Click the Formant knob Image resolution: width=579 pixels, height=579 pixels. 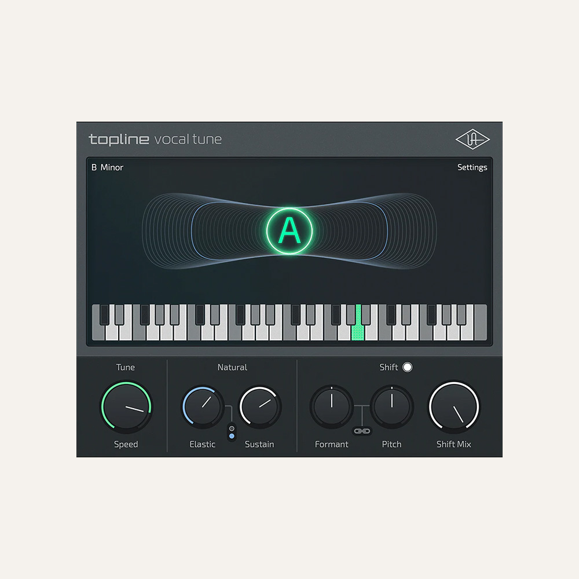tap(332, 406)
